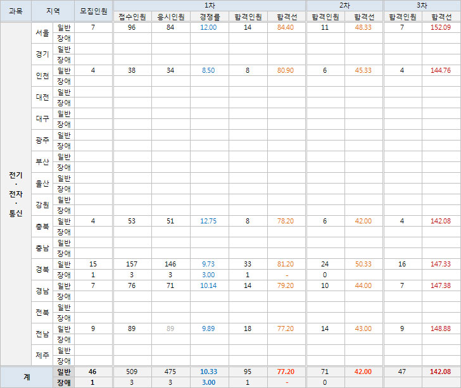Click Incheon's 3차 합격선 value 144.76
This screenshot has width=461, height=388.
(441, 70)
